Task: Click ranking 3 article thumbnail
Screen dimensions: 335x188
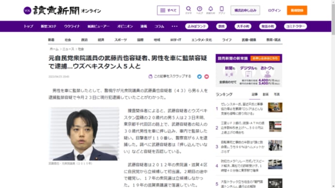Action: pos(275,145)
